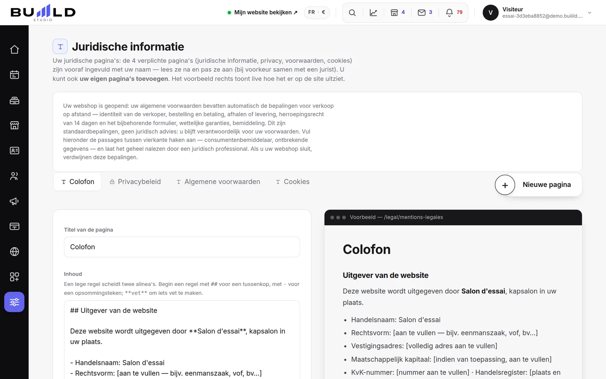Click 'Handelsnaam: Salon d'essai' in the preview list
The height and width of the screenshot is (379, 606).
click(x=396, y=320)
